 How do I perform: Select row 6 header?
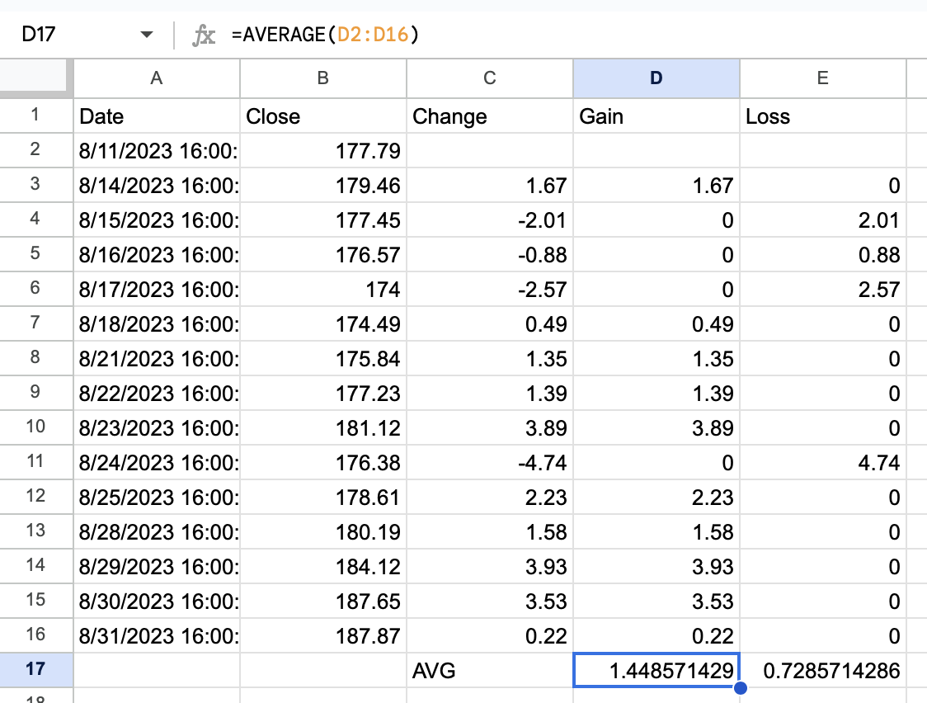coord(36,289)
